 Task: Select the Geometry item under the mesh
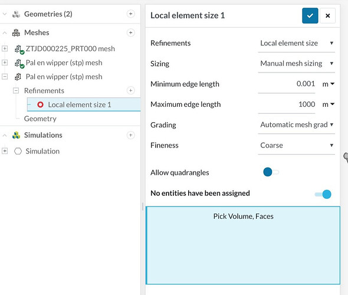pyautogui.click(x=40, y=119)
